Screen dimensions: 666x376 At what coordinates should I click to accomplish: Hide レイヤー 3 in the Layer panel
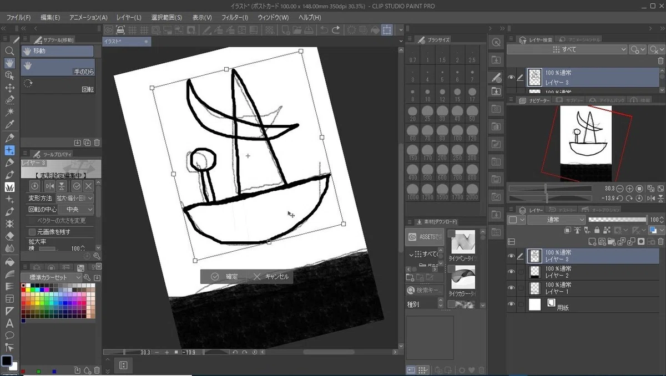[511, 256]
